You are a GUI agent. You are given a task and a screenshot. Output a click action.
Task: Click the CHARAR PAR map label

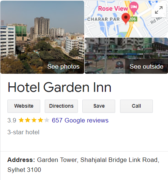pyautogui.click(x=103, y=19)
